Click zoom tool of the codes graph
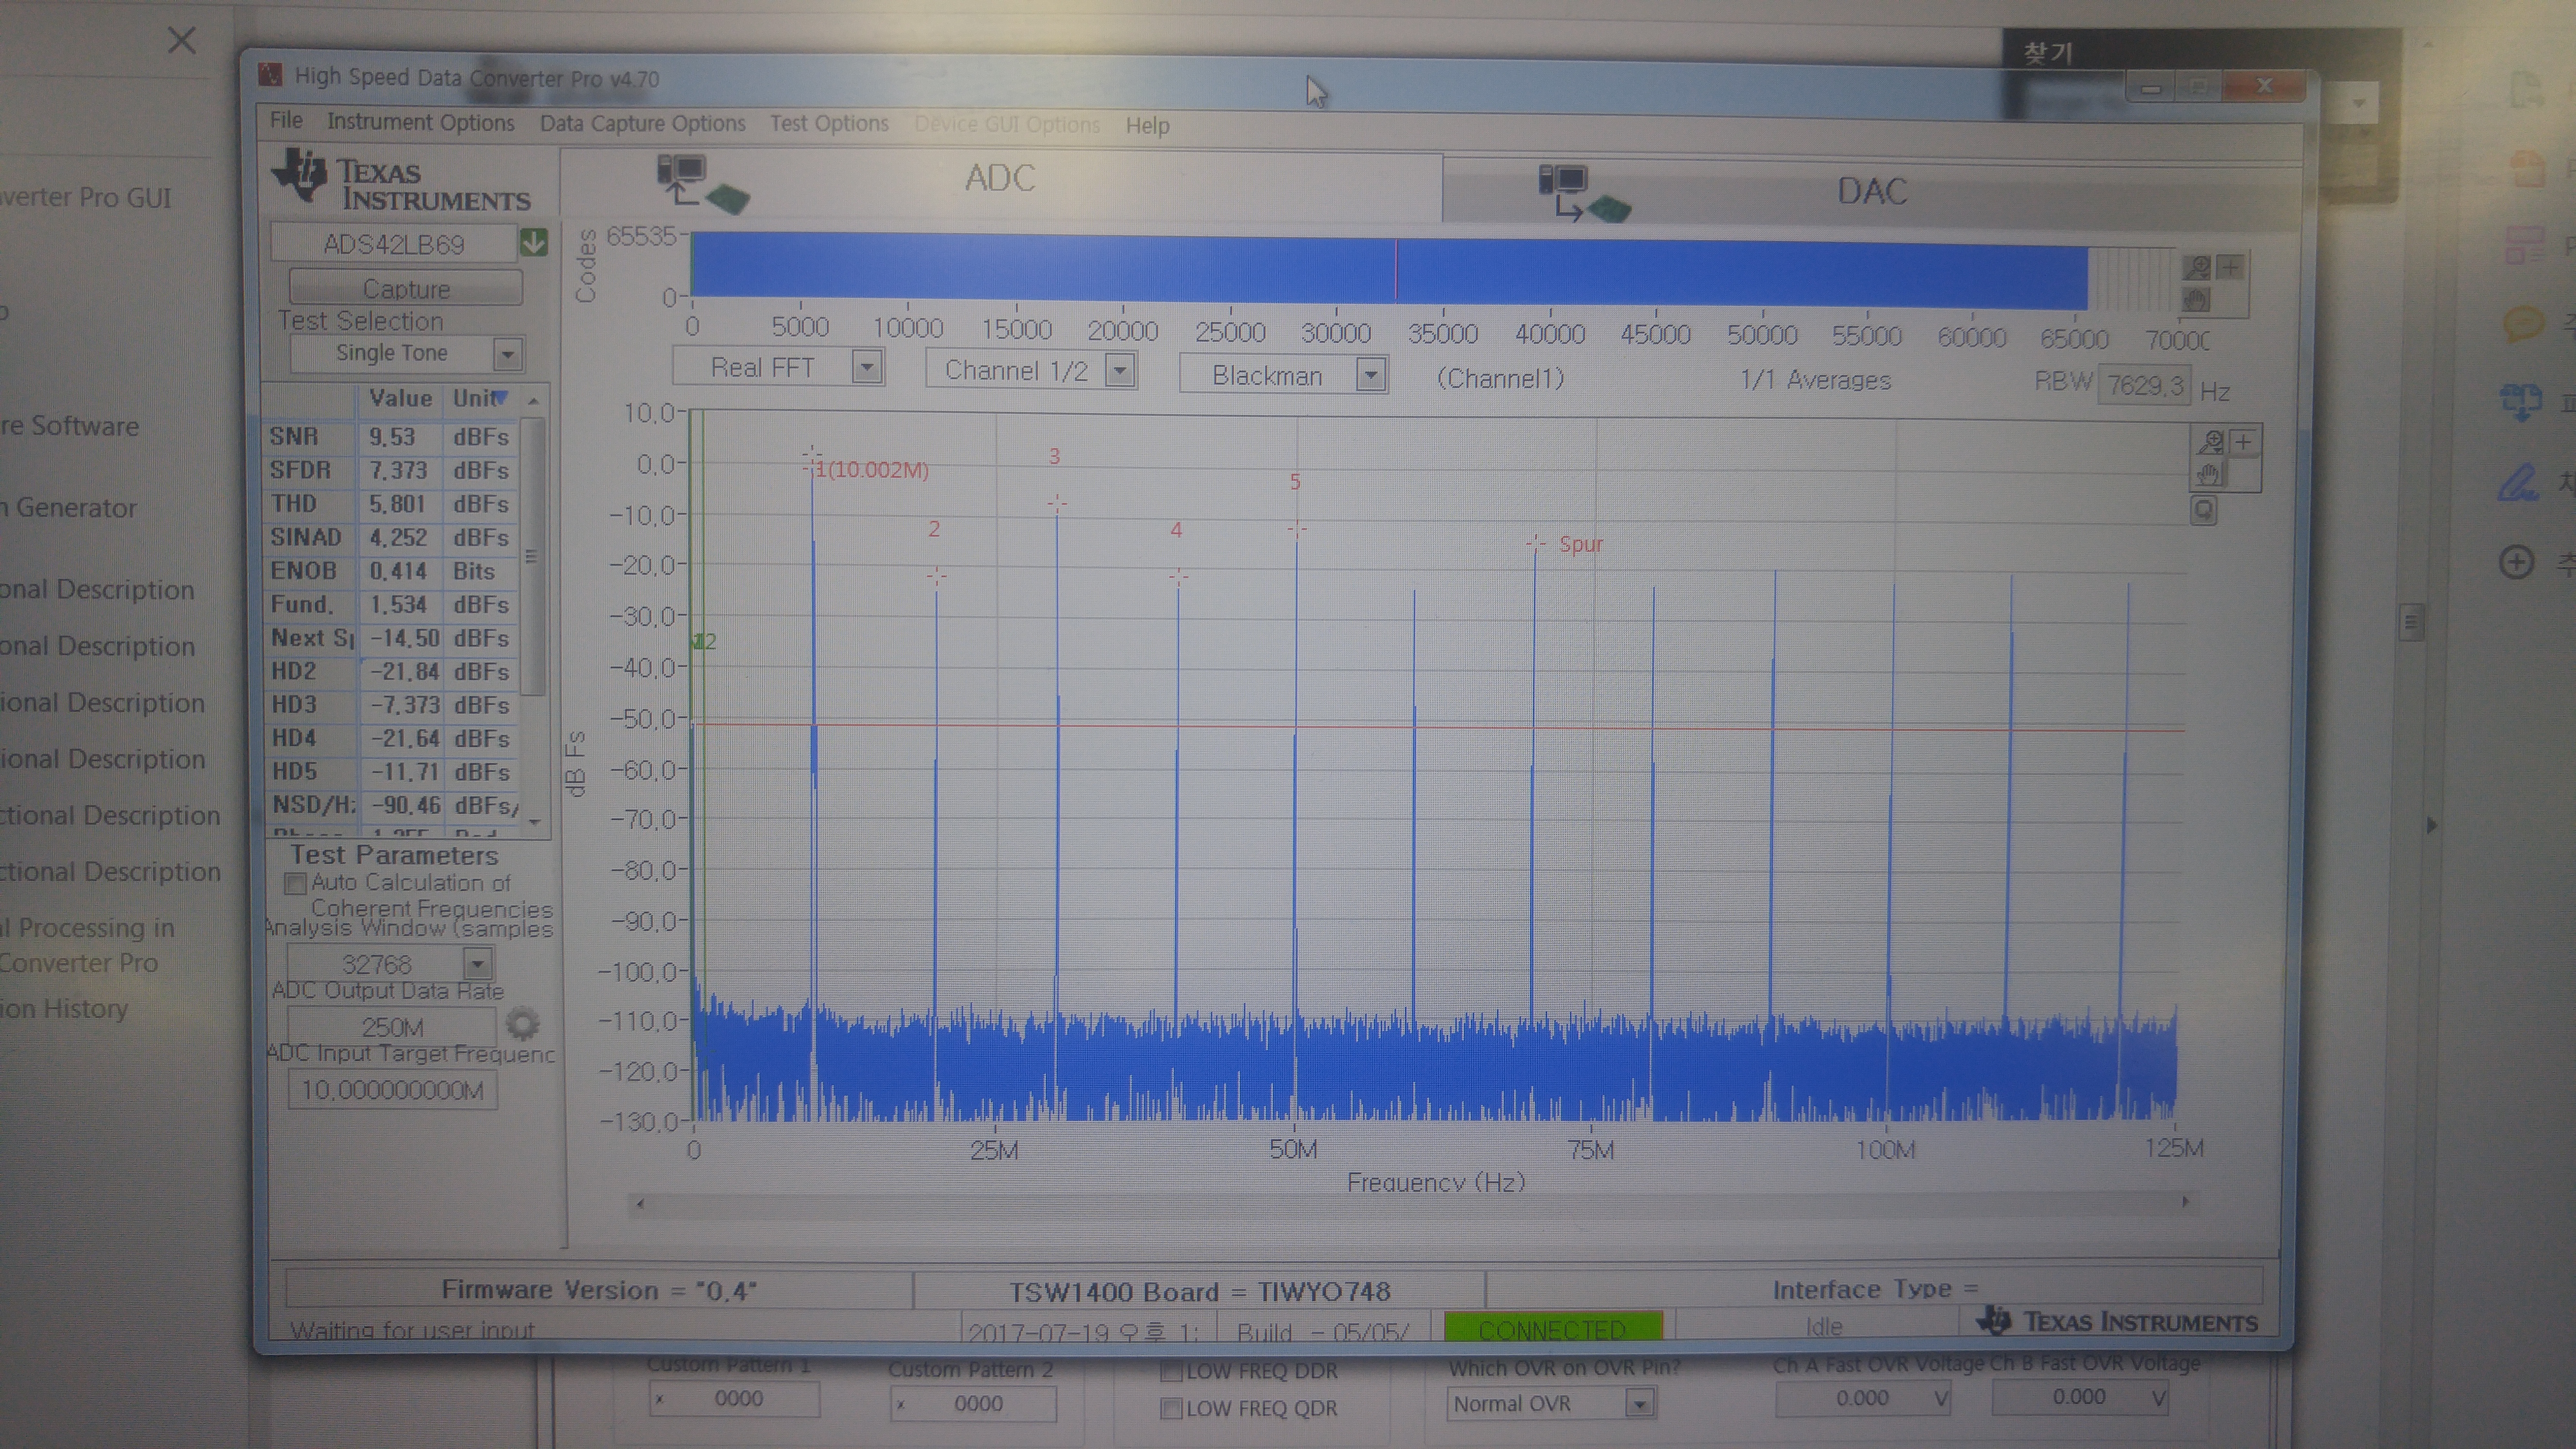The height and width of the screenshot is (1449, 2576). point(2197,268)
